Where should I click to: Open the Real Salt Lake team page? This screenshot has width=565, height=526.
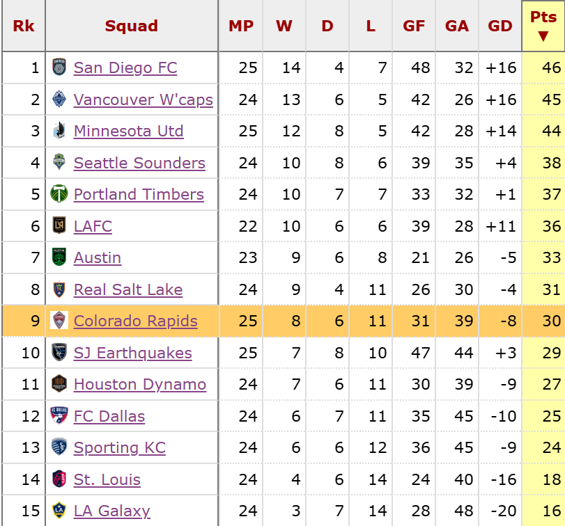click(127, 289)
